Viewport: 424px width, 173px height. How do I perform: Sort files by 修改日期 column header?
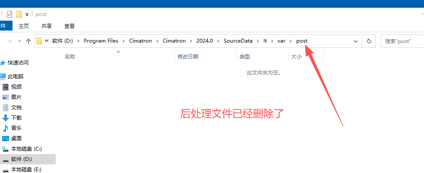[x=188, y=56]
